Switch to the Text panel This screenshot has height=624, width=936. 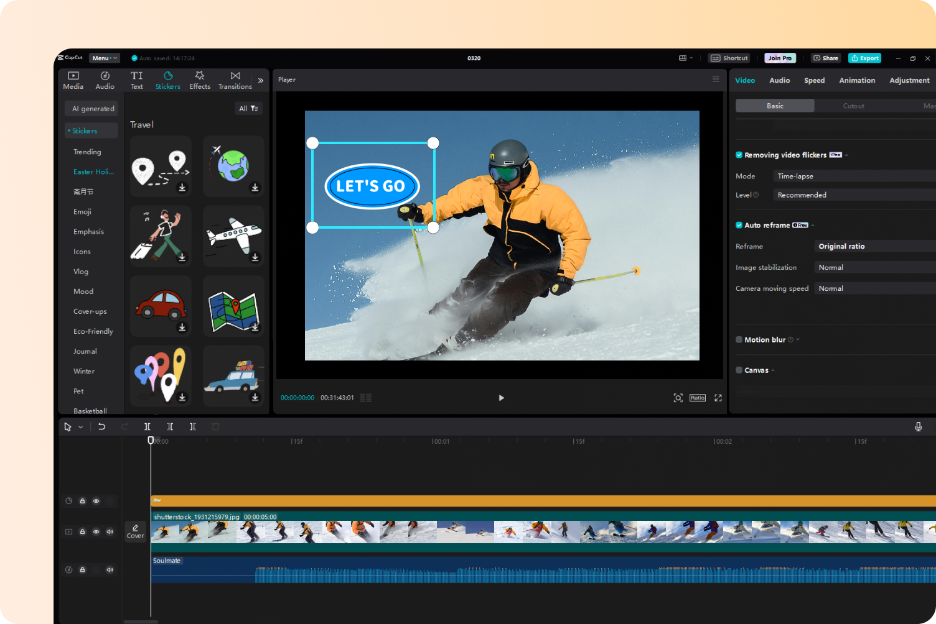[136, 80]
